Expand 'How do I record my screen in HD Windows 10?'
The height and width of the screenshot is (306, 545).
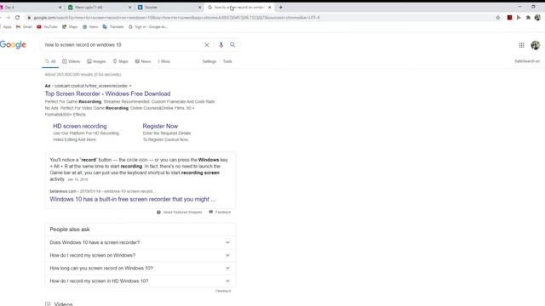pos(141,281)
